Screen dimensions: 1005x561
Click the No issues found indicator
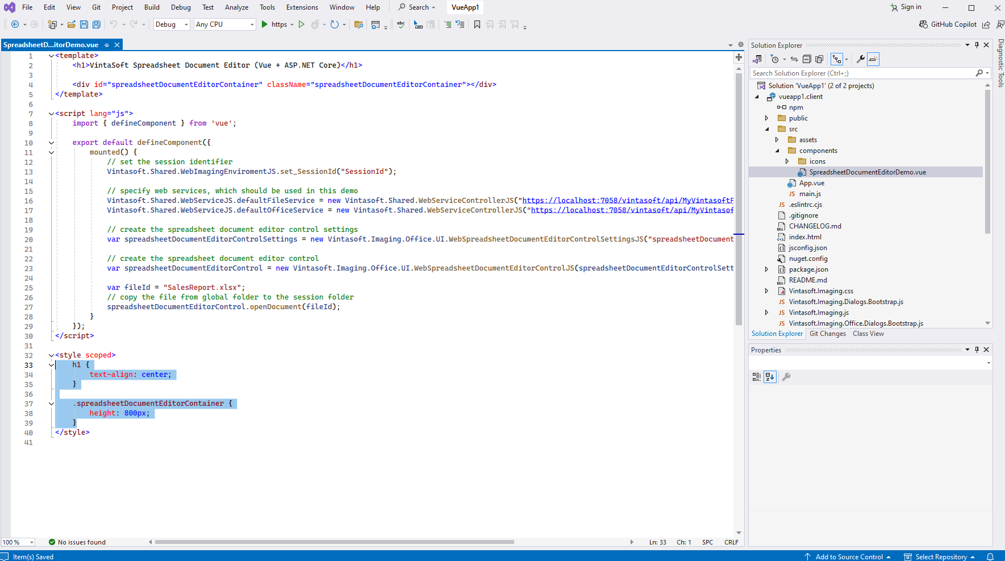click(x=77, y=542)
